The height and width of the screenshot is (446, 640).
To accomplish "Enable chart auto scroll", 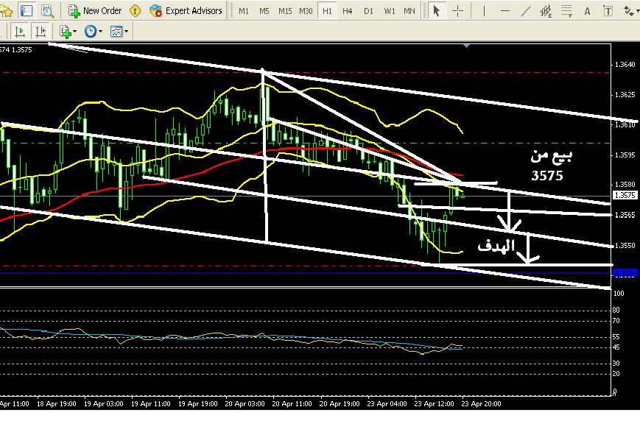I will pos(20,32).
